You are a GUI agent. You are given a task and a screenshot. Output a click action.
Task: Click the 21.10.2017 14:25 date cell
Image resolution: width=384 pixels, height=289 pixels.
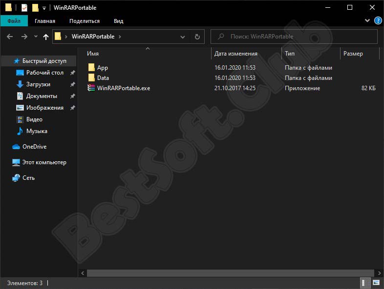(235, 88)
